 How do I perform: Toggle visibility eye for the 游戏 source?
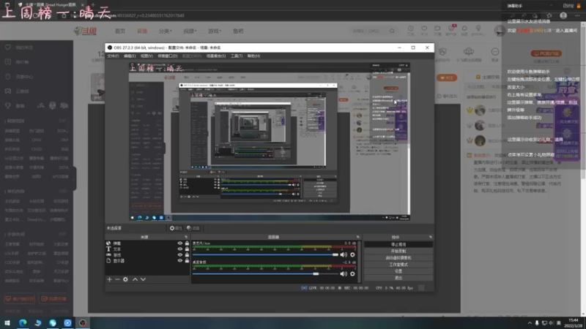(180, 254)
